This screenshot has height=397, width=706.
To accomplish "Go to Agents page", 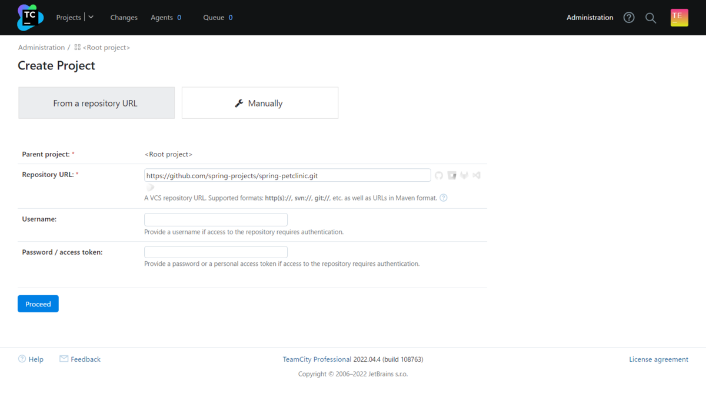I will tap(162, 18).
